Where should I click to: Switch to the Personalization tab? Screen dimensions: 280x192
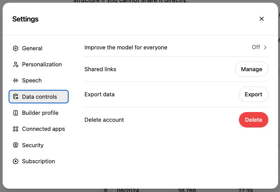39,64
